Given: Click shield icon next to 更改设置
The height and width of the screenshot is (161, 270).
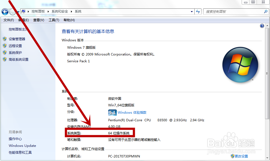Looking at the screenshot, I should click(x=232, y=156).
